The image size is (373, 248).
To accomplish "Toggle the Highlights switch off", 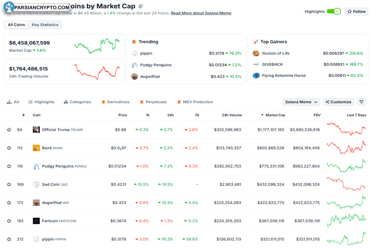I will pos(334,11).
